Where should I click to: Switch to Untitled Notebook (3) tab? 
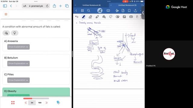point(127,5)
